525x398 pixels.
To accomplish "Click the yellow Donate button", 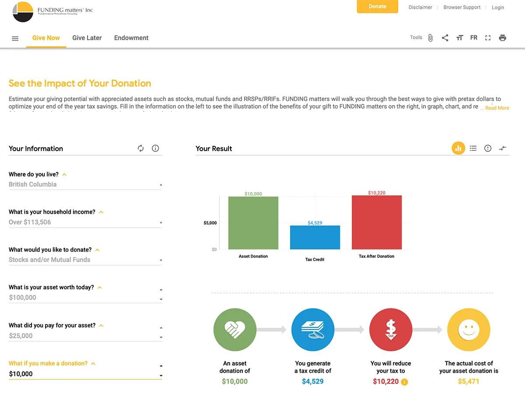I will point(378,7).
